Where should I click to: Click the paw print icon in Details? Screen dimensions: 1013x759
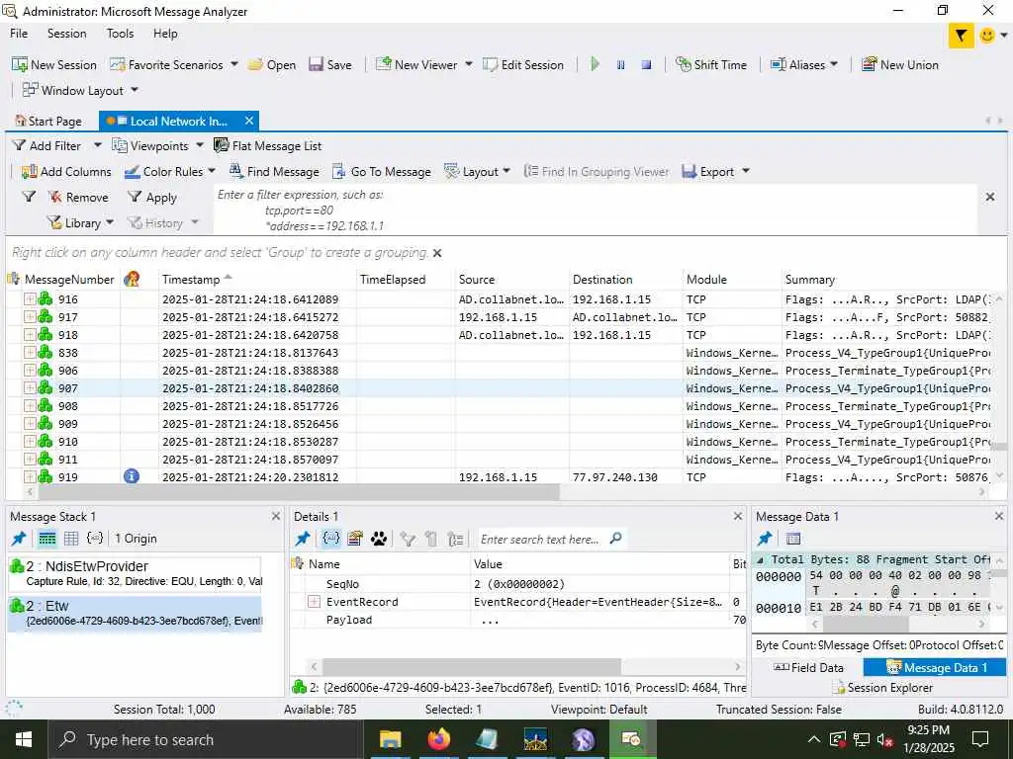click(x=379, y=539)
